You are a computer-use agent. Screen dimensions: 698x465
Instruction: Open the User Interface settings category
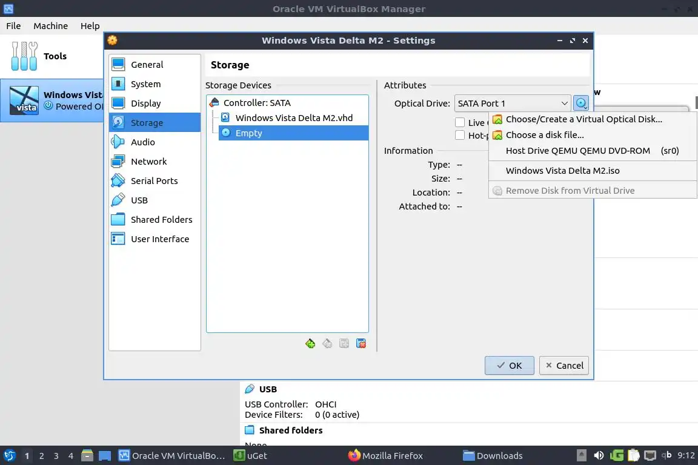click(155, 239)
